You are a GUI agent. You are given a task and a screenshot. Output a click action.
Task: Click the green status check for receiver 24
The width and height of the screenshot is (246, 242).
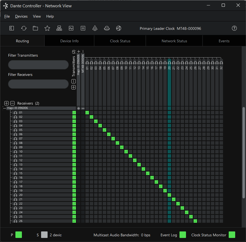[x=74, y=212]
